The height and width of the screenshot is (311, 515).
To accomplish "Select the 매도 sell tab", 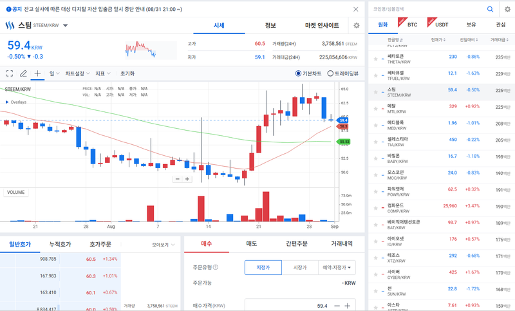I will pyautogui.click(x=252, y=243).
